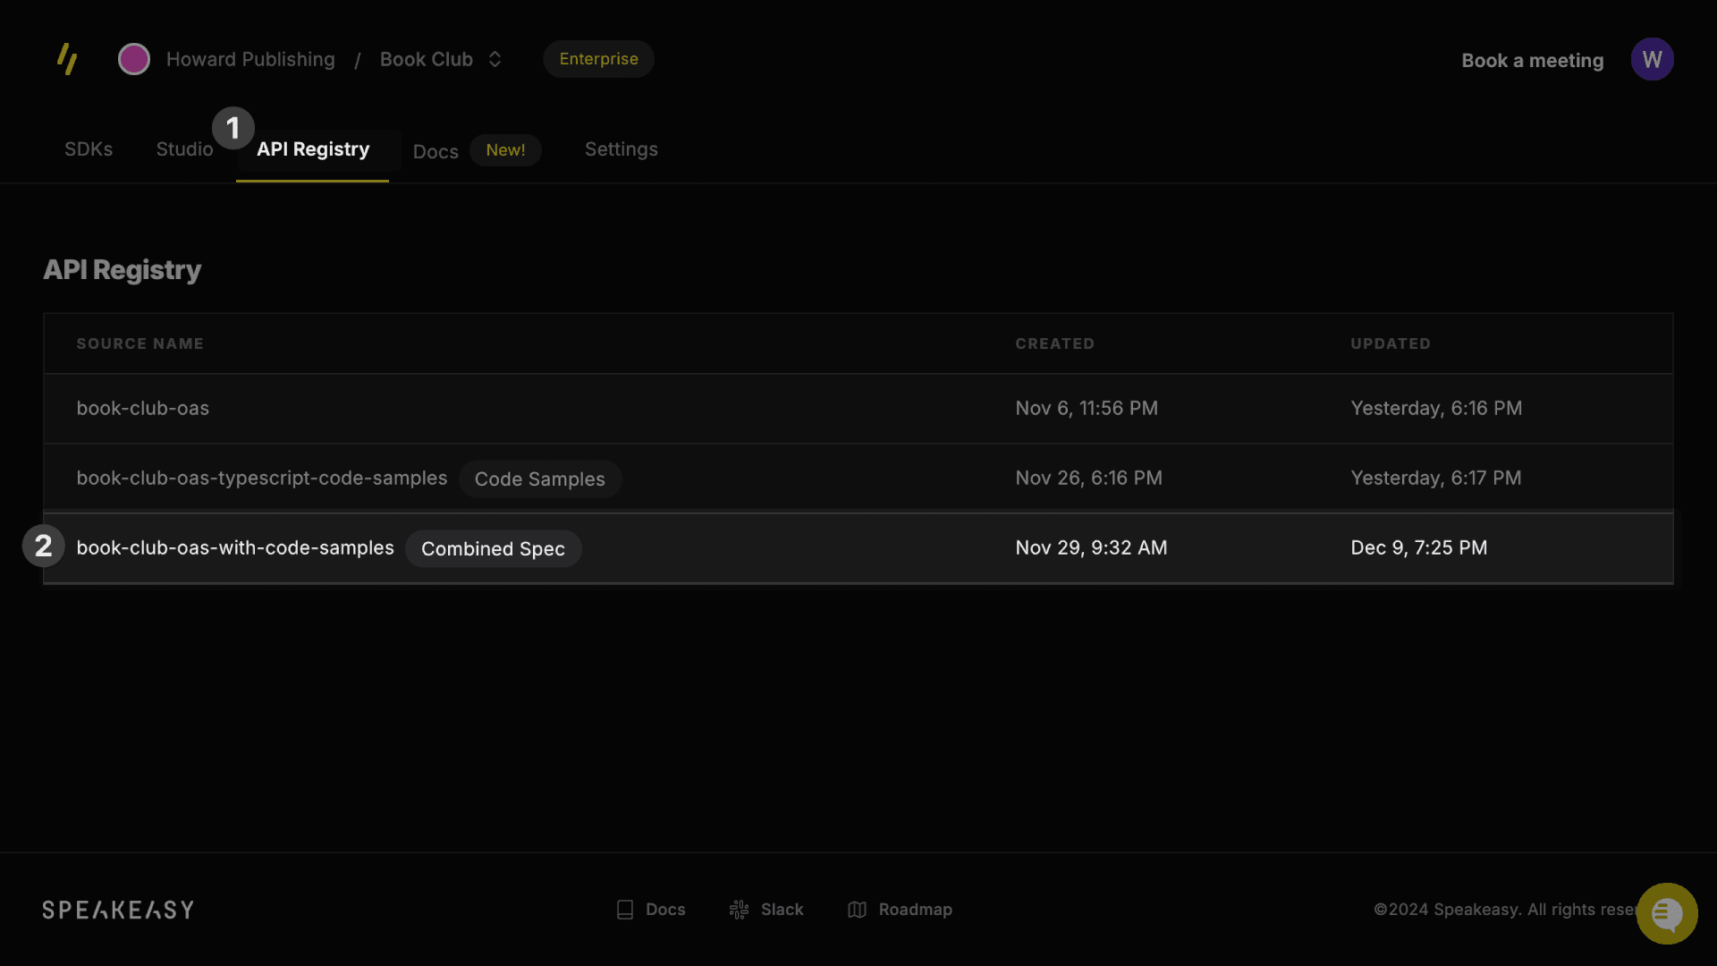Click the Docs book icon in footer
Screen dimensions: 1717x966
(x=625, y=910)
